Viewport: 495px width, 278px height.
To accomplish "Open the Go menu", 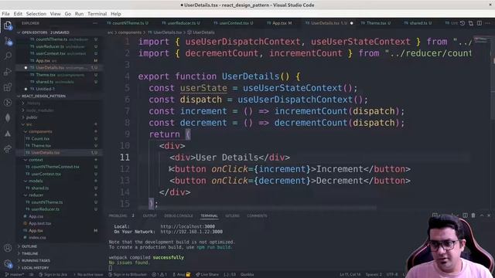I will click(67, 14).
